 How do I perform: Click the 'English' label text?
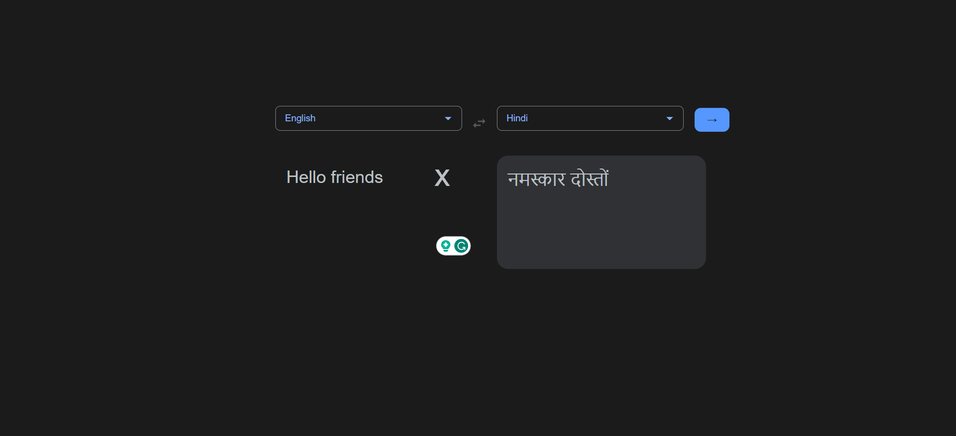click(300, 118)
